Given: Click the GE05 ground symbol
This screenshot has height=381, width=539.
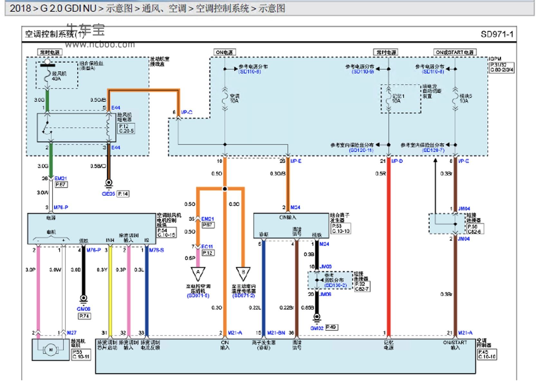Looking at the screenshot, I should [109, 184].
